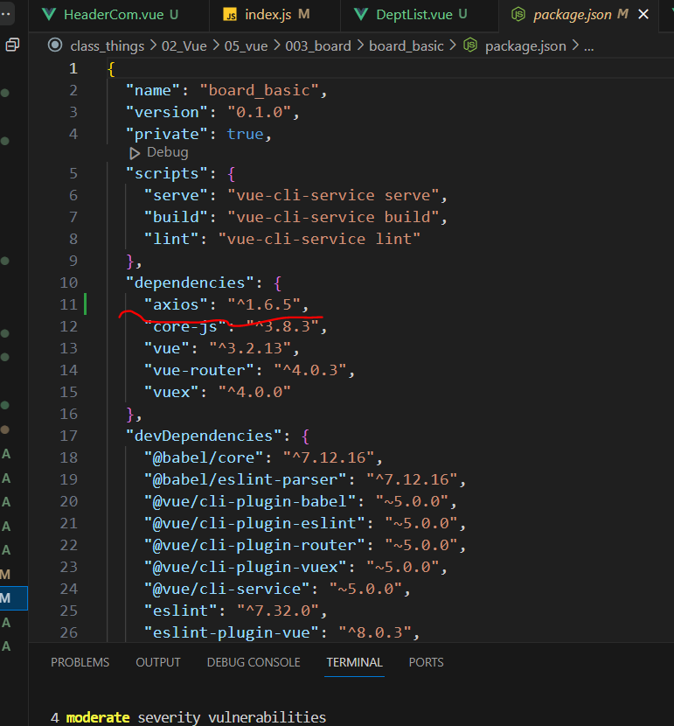
Task: Click the Node icon before package.json breadcrumb
Action: coord(470,45)
